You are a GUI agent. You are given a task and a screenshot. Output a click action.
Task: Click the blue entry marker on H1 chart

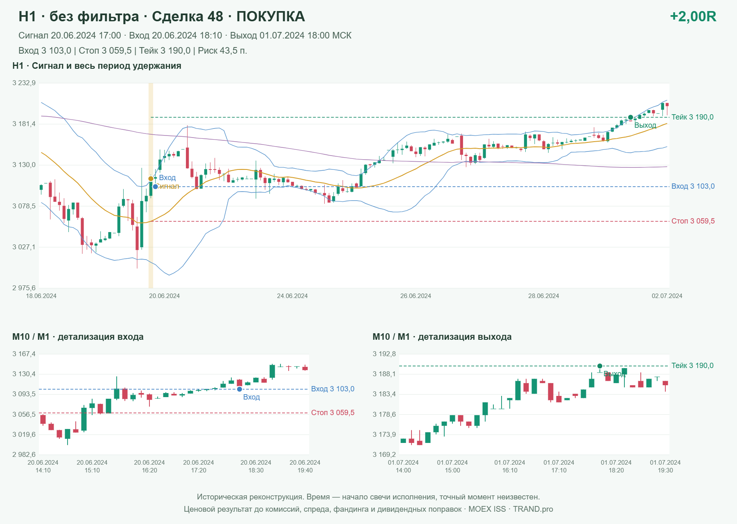pyautogui.click(x=156, y=187)
